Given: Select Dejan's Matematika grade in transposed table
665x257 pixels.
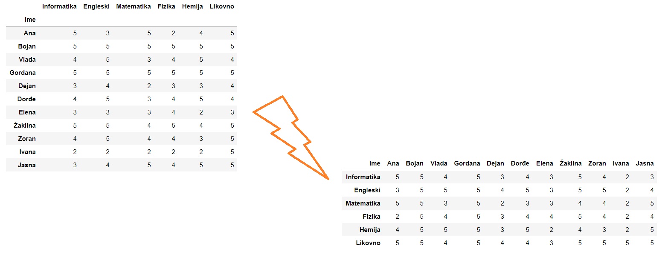Looking at the screenshot, I should coord(502,203).
